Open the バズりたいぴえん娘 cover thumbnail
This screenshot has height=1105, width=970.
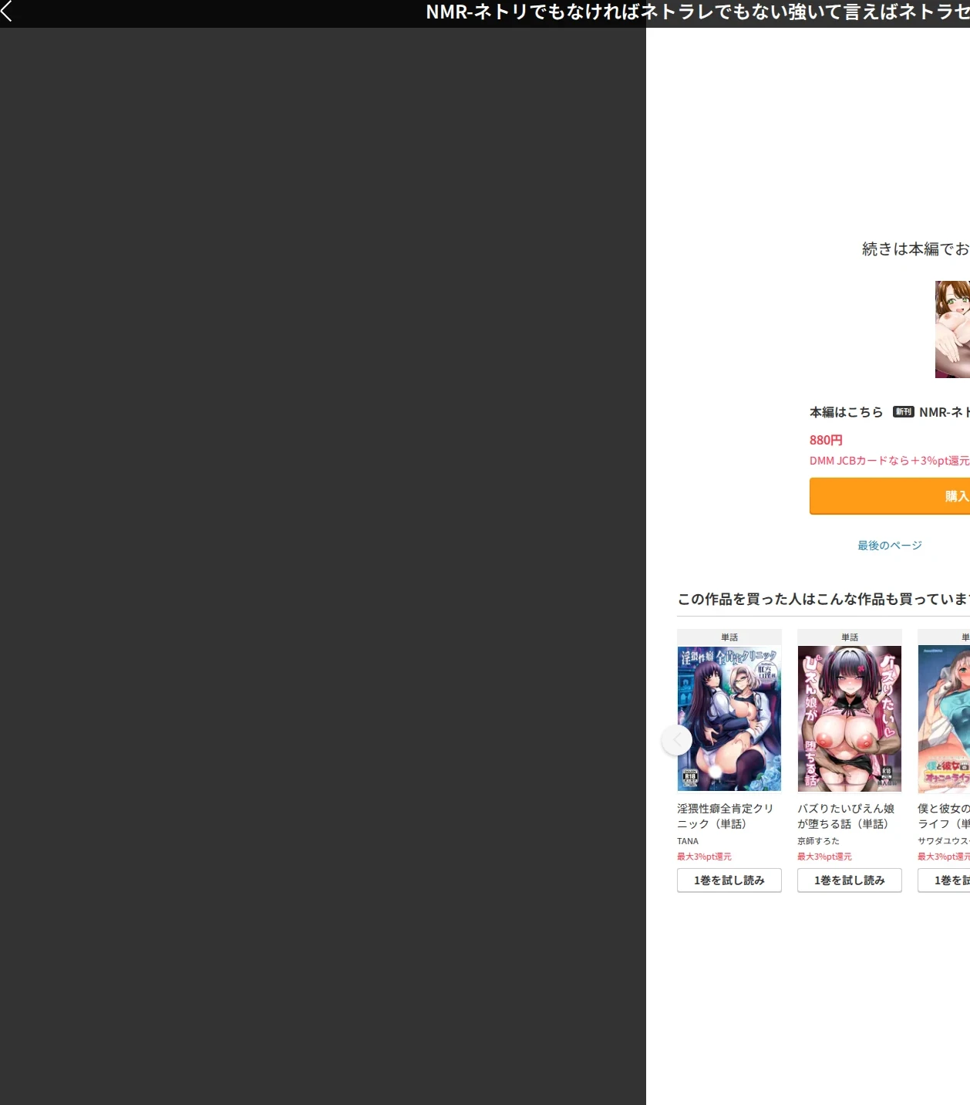click(850, 719)
